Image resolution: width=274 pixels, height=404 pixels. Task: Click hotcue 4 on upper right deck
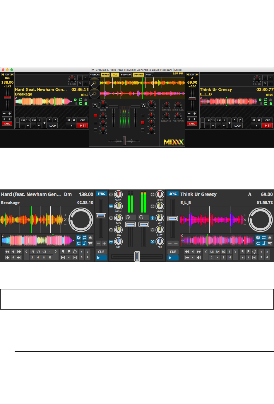point(270,83)
